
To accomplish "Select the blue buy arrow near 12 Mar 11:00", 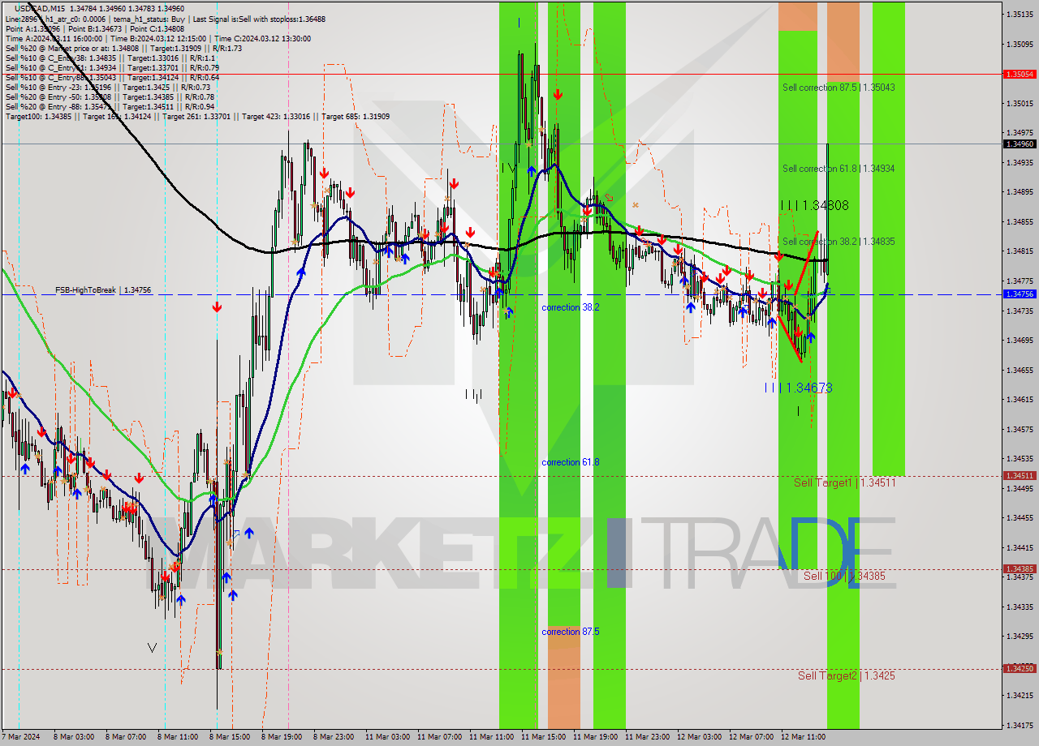I will coord(811,337).
